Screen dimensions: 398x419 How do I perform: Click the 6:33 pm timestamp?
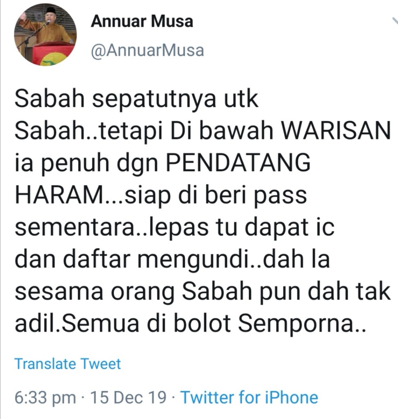pos(45,398)
